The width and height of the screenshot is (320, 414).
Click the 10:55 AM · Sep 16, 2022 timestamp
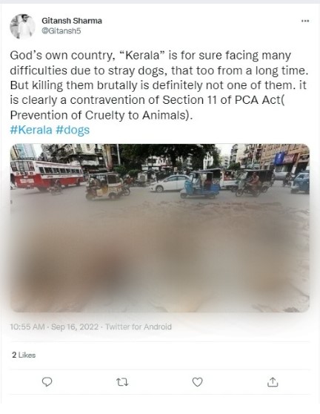(54, 327)
